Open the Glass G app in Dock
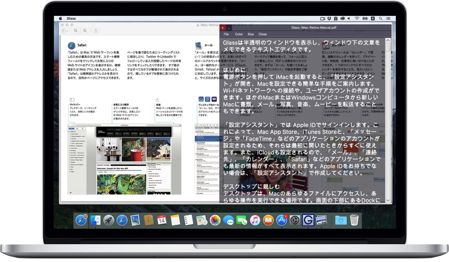The height and width of the screenshot is (262, 449). click(308, 220)
